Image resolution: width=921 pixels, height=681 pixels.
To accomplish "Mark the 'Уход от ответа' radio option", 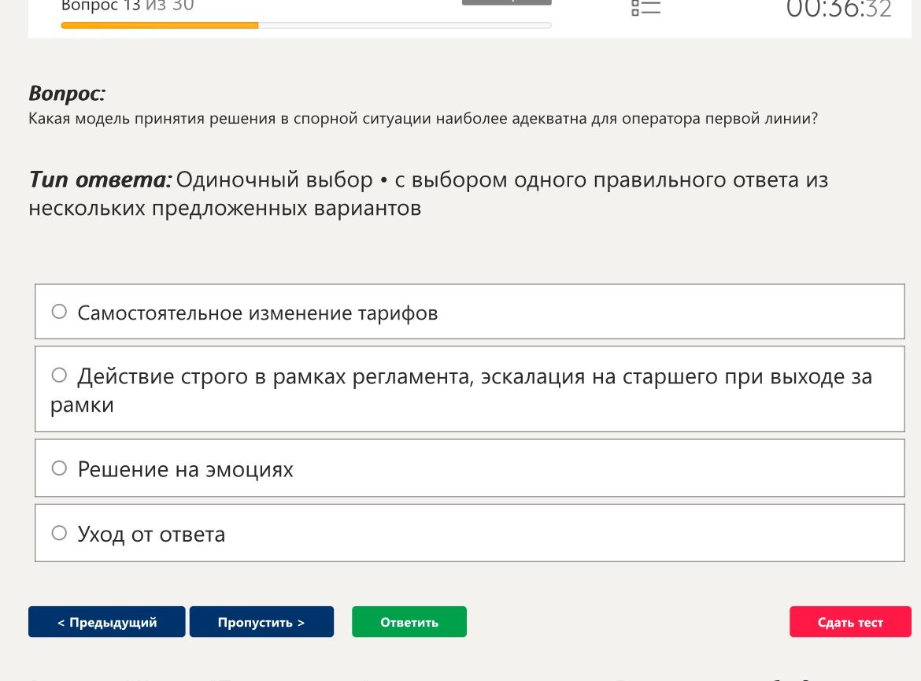I will (59, 533).
